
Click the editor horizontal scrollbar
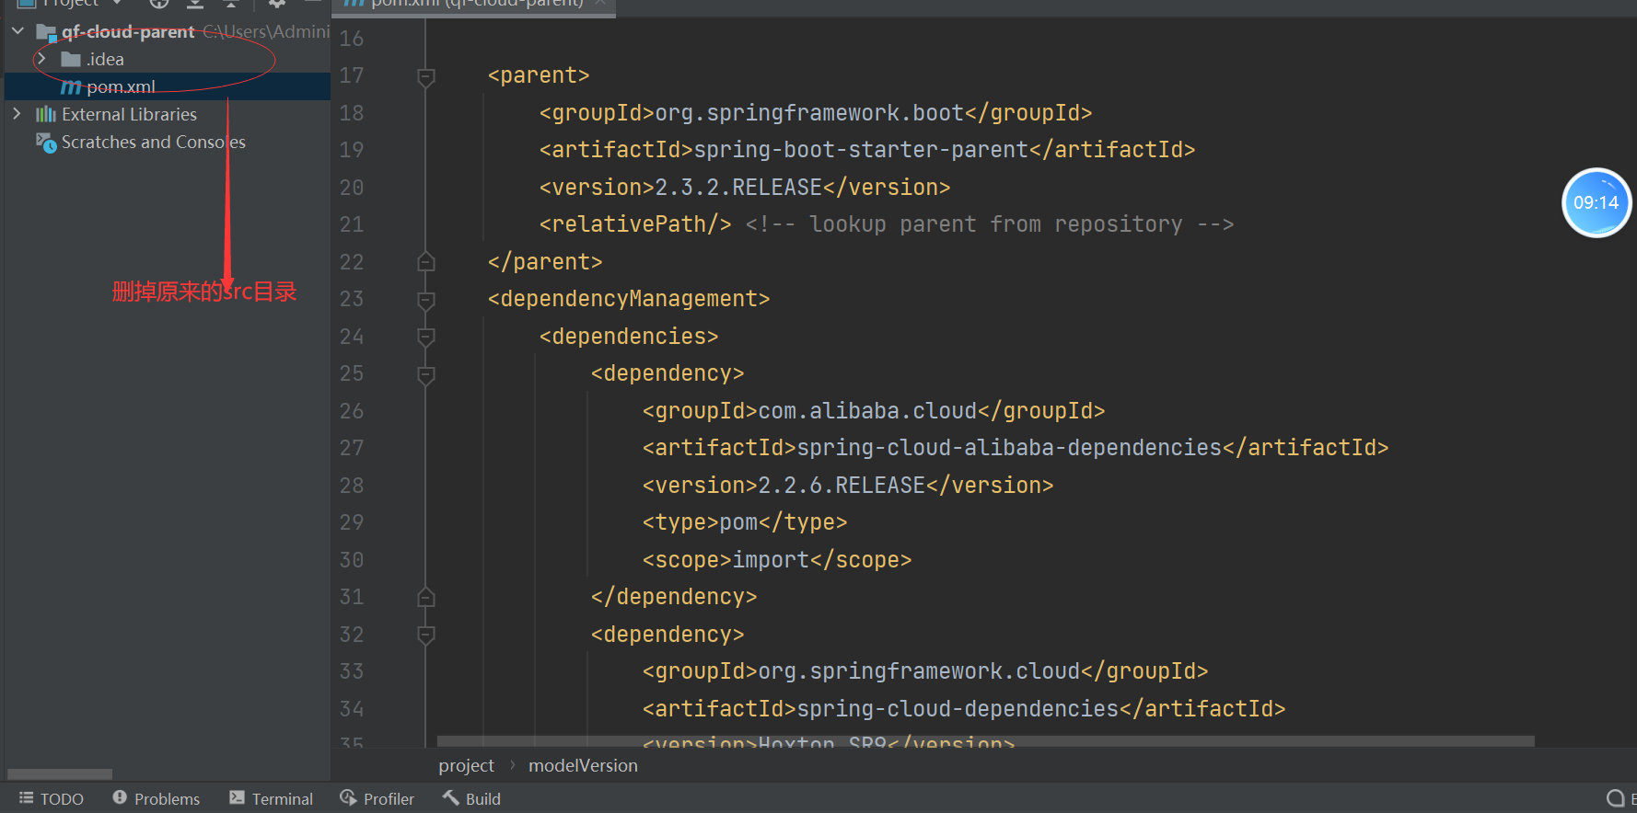tap(985, 740)
